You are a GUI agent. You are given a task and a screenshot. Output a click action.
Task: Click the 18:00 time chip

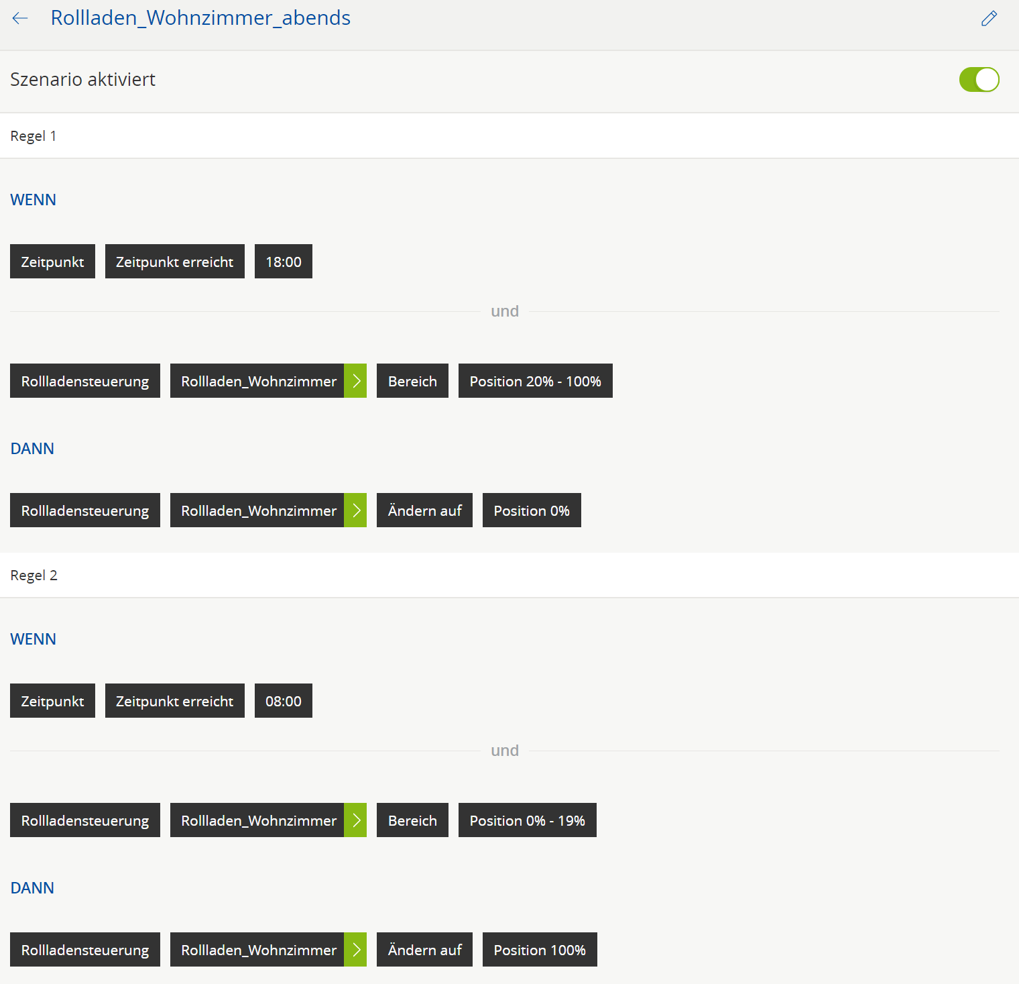point(283,262)
